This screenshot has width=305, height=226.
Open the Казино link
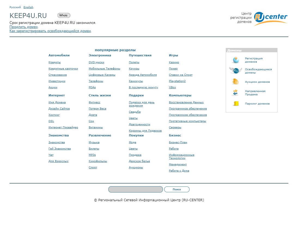174,62
